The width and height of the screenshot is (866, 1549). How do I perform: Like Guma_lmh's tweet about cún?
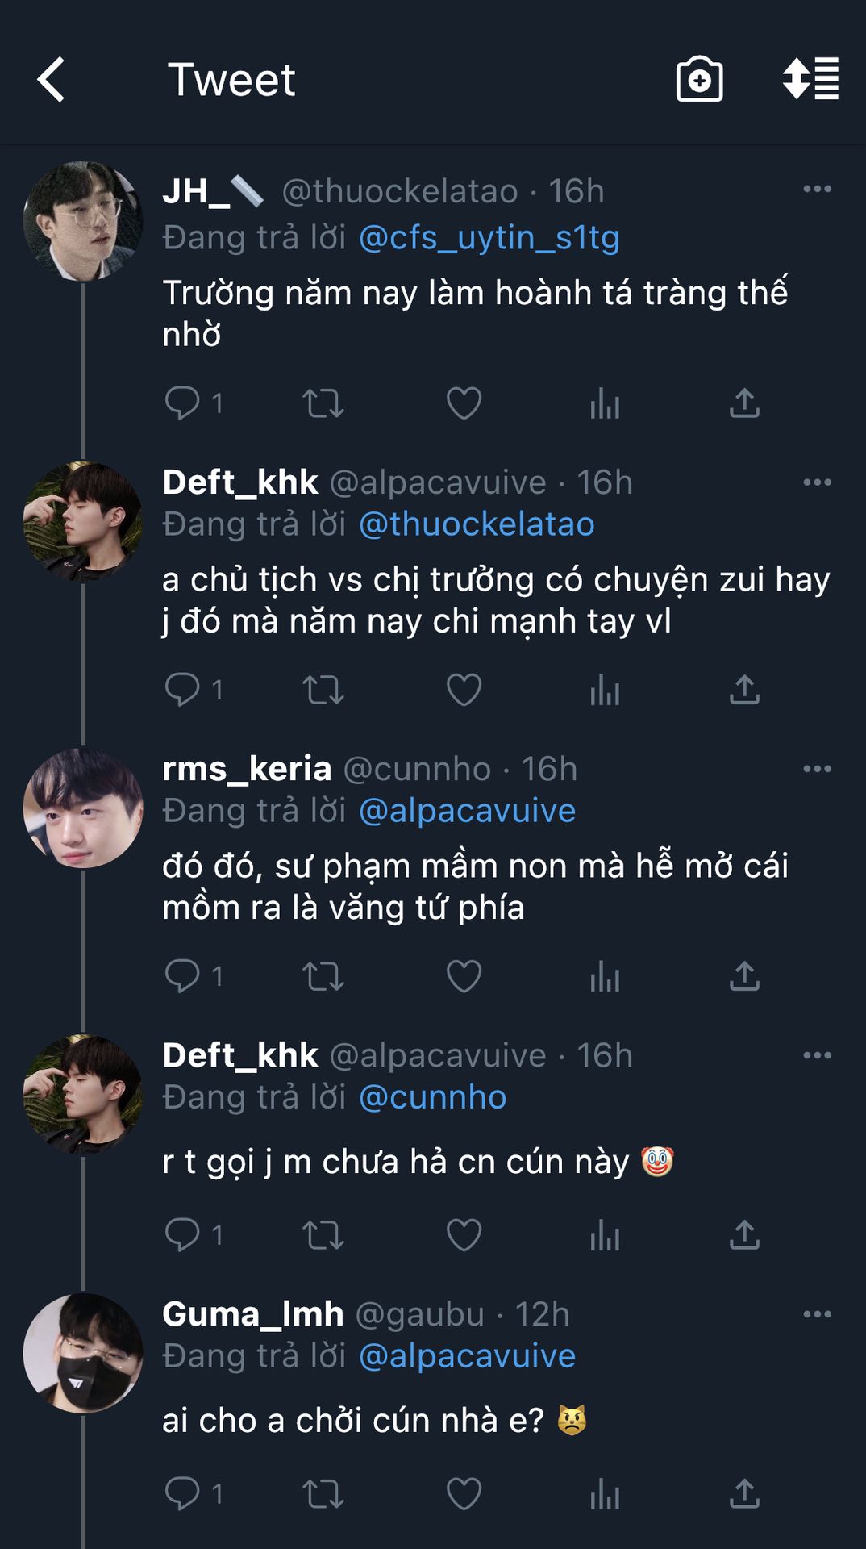coord(464,1494)
